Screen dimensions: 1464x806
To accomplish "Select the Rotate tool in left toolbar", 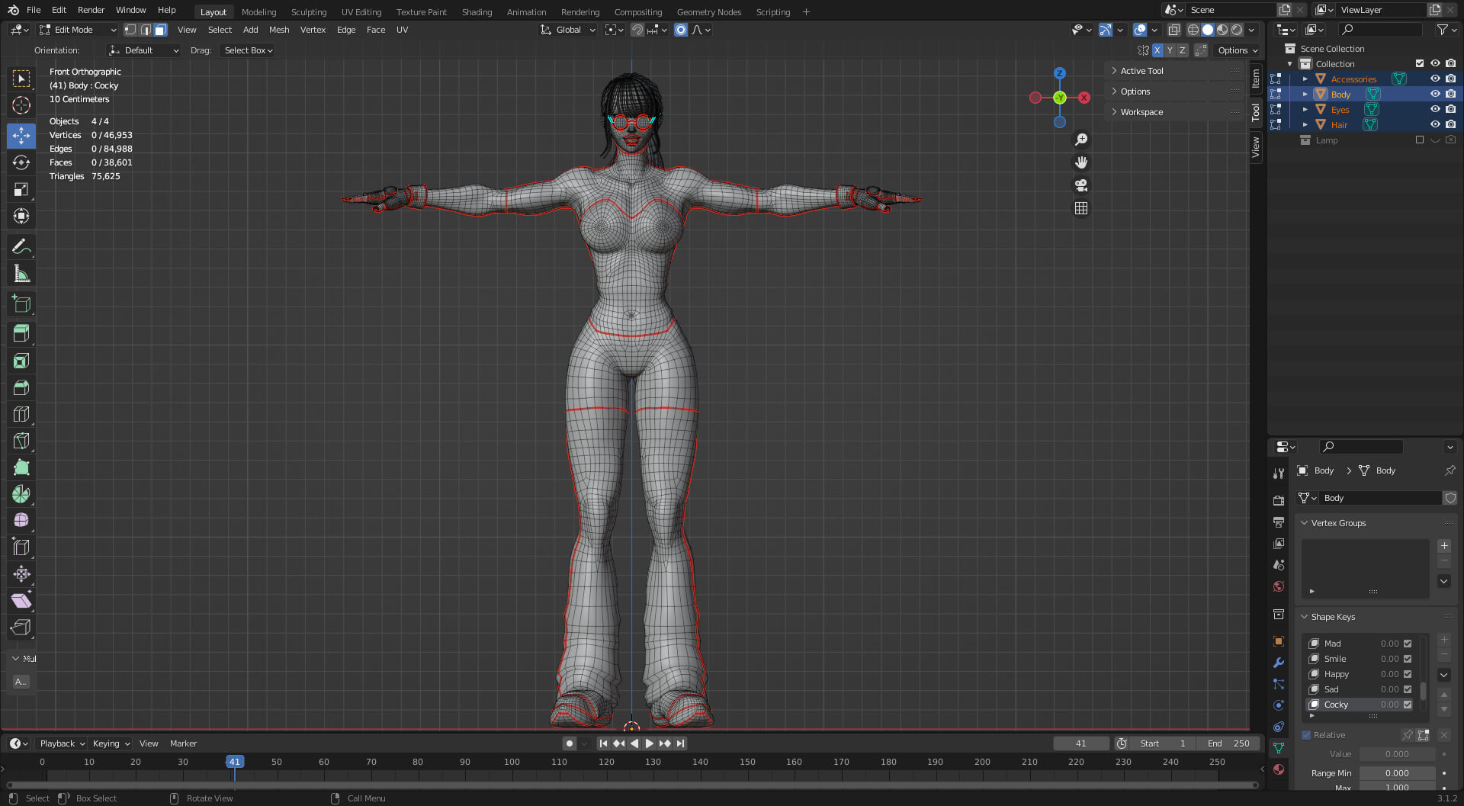I will tap(21, 162).
